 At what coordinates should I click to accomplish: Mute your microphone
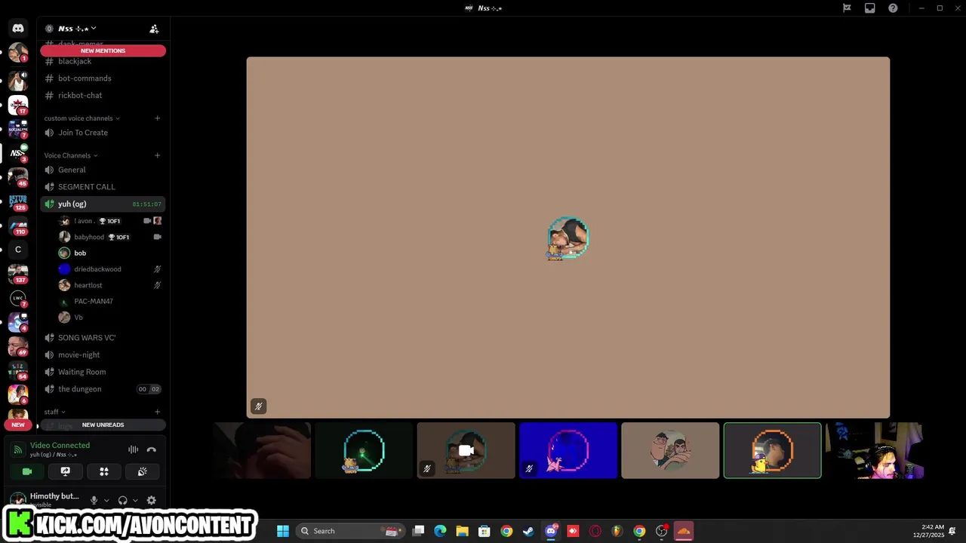[94, 500]
